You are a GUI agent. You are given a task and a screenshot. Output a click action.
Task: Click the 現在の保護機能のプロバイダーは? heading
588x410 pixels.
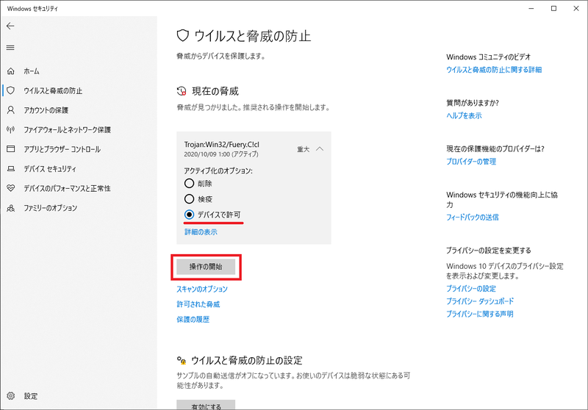pos(495,148)
